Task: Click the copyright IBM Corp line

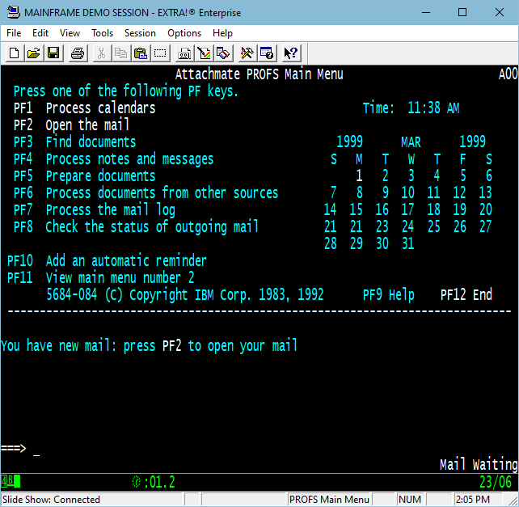Action: pyautogui.click(x=184, y=294)
